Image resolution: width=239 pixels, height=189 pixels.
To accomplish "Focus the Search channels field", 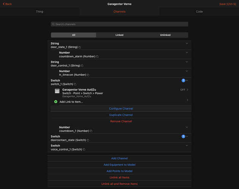I will coord(119,24).
